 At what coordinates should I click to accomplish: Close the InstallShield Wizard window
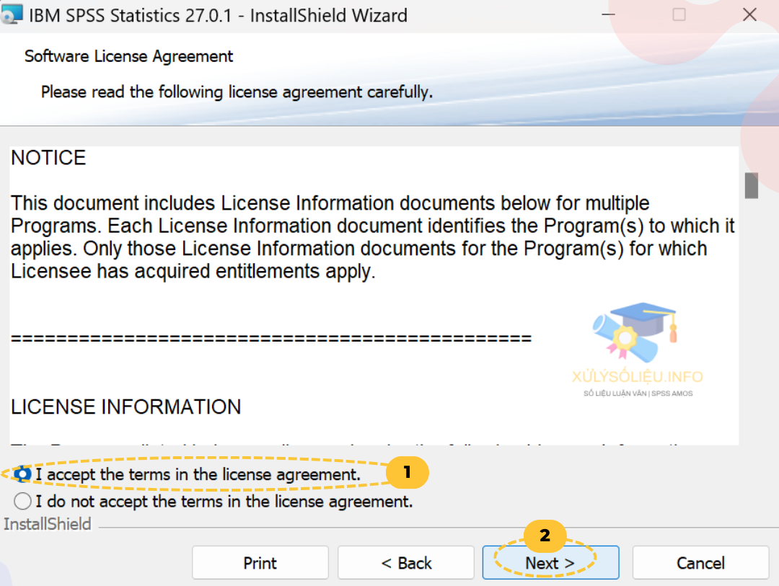coord(749,15)
